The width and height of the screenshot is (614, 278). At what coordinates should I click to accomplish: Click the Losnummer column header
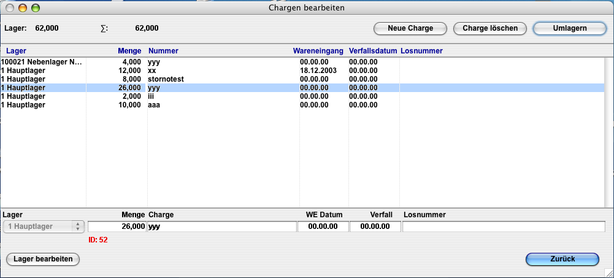click(x=421, y=50)
